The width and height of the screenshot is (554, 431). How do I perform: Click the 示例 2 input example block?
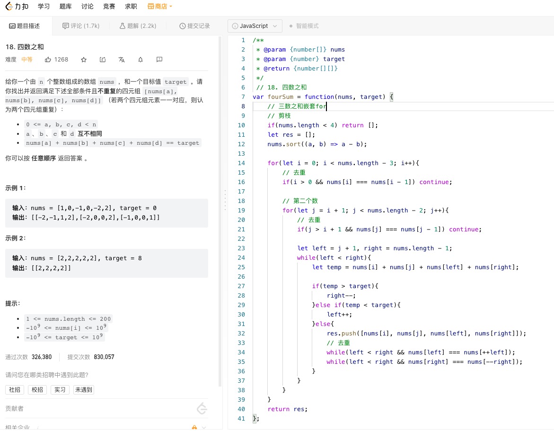pyautogui.click(x=107, y=263)
